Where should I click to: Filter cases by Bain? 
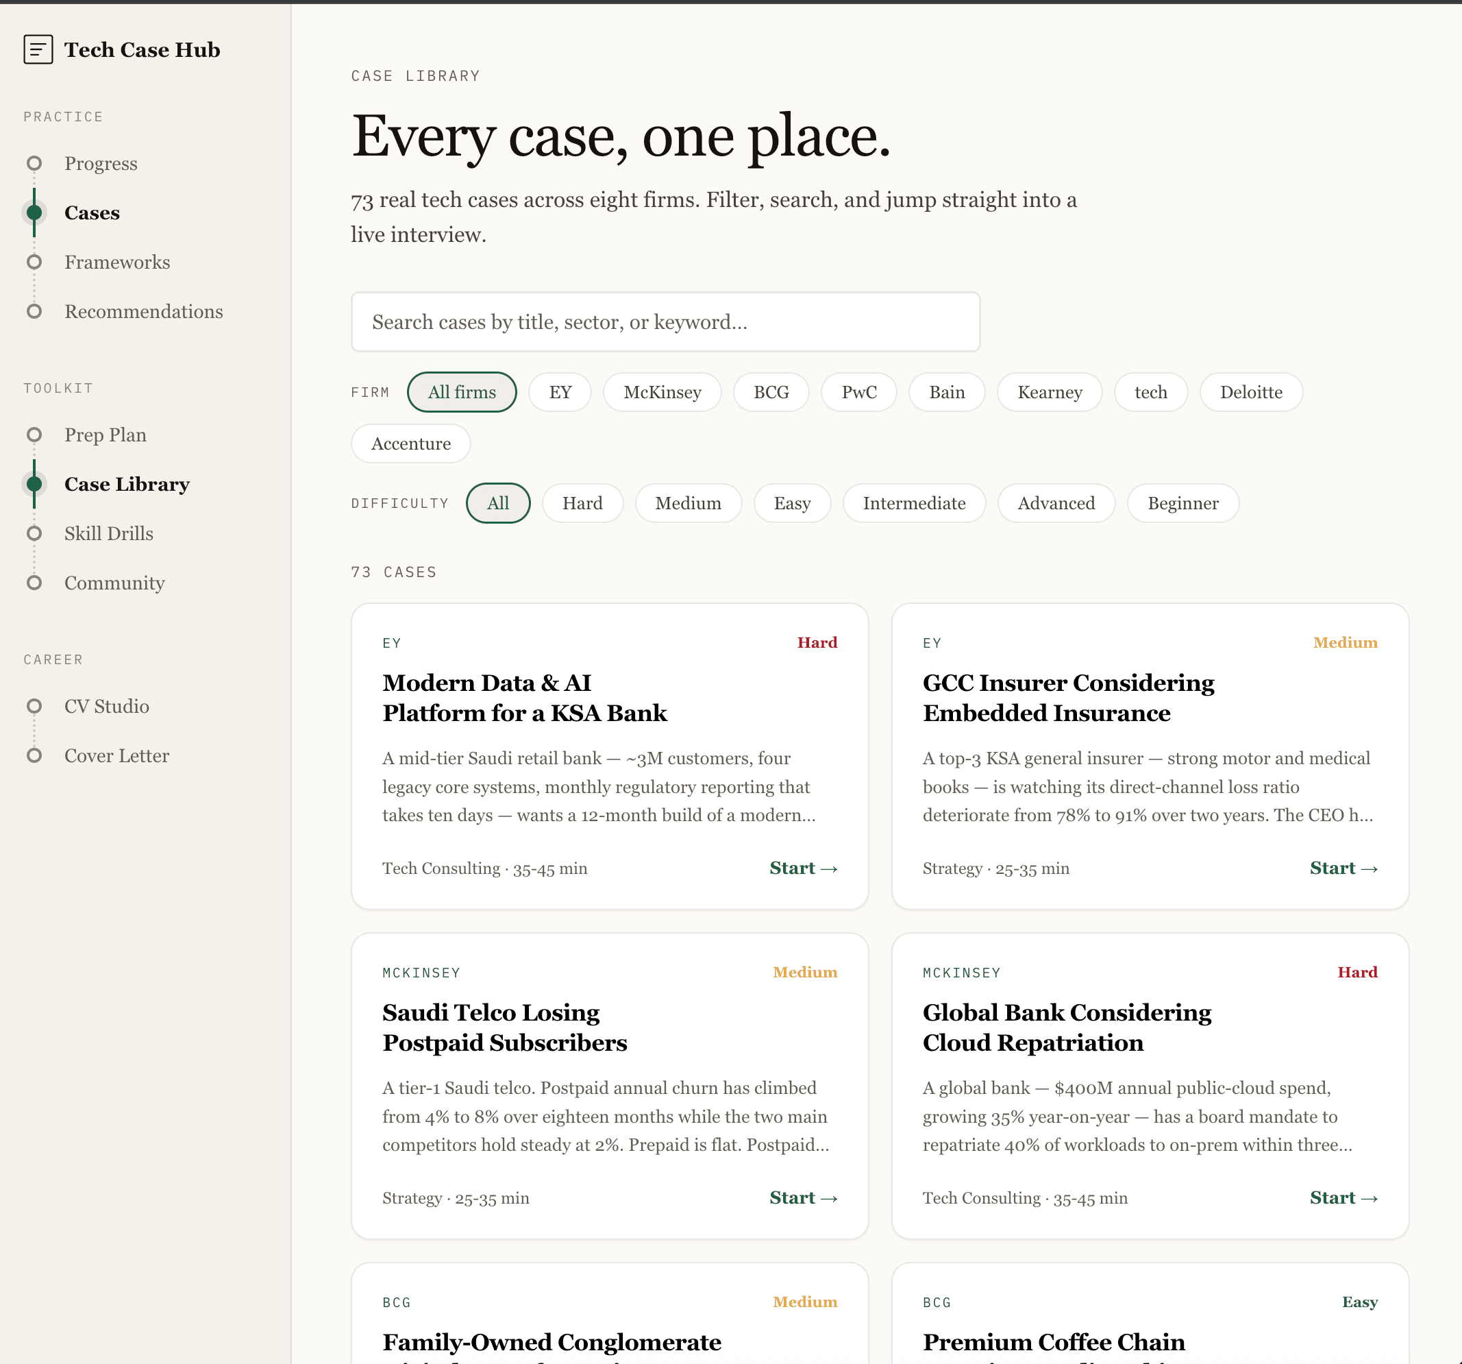[947, 392]
